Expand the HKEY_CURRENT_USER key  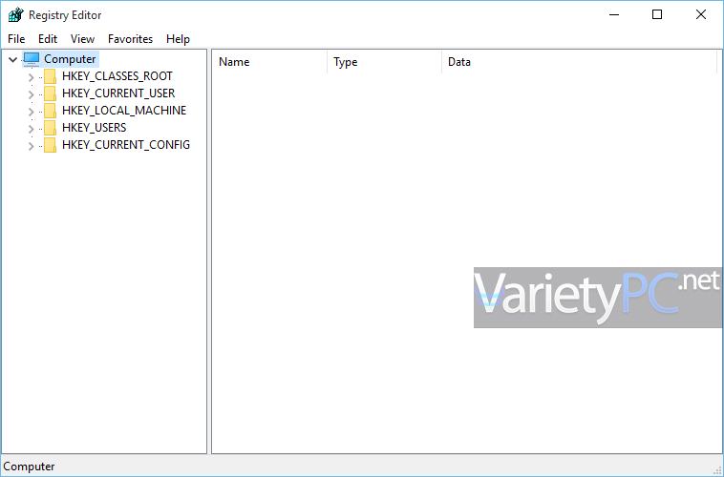[31, 94]
